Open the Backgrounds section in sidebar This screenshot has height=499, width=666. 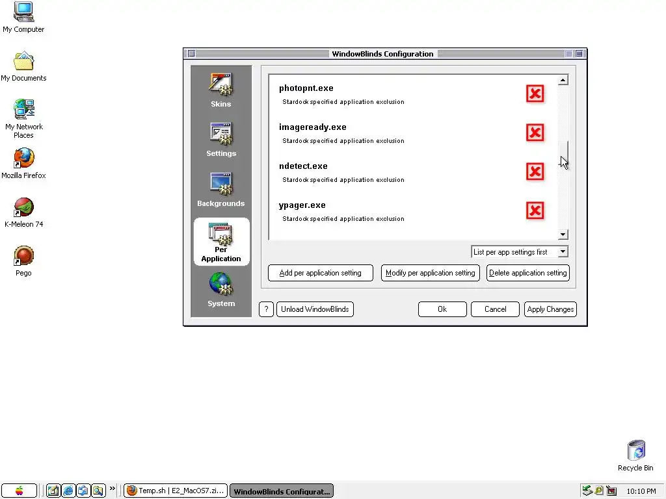point(221,190)
